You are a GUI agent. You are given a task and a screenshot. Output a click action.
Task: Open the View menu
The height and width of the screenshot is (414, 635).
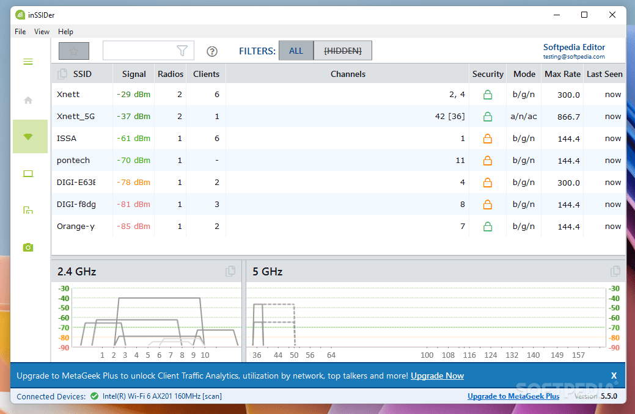(42, 32)
